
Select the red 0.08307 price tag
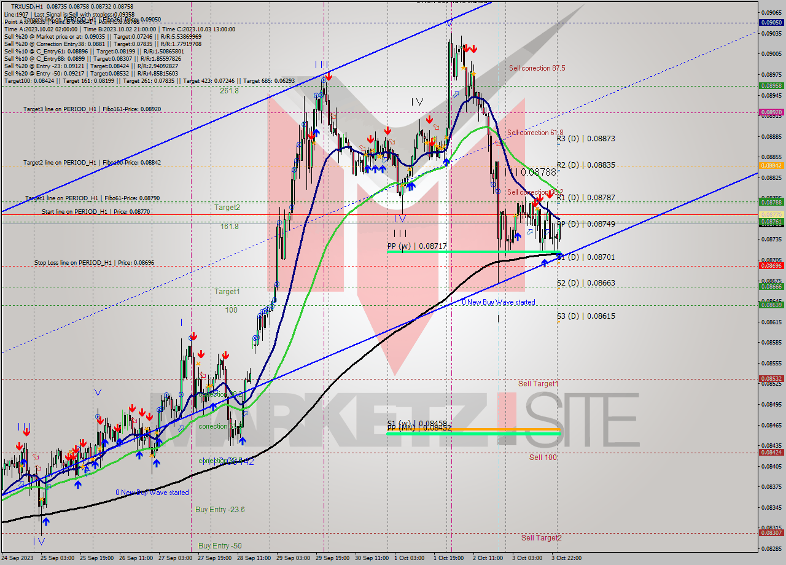coord(771,534)
